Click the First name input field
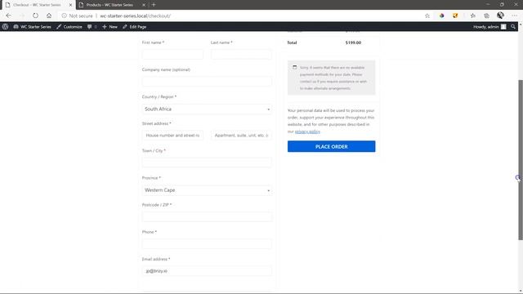The image size is (523, 294). [172, 55]
